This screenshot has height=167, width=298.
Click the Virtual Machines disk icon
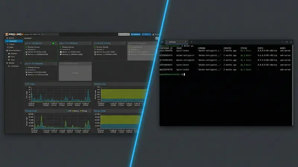[x=7, y=50]
